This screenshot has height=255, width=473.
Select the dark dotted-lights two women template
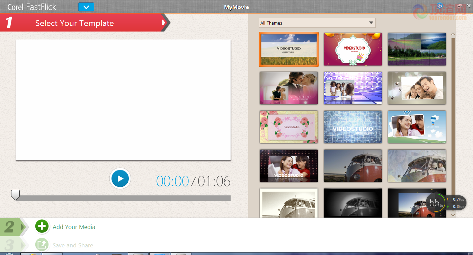pos(289,166)
